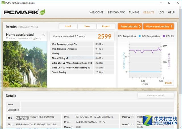Screen dimensions: 182x129
Task: Go to the LOG tab
Action: [161, 12]
